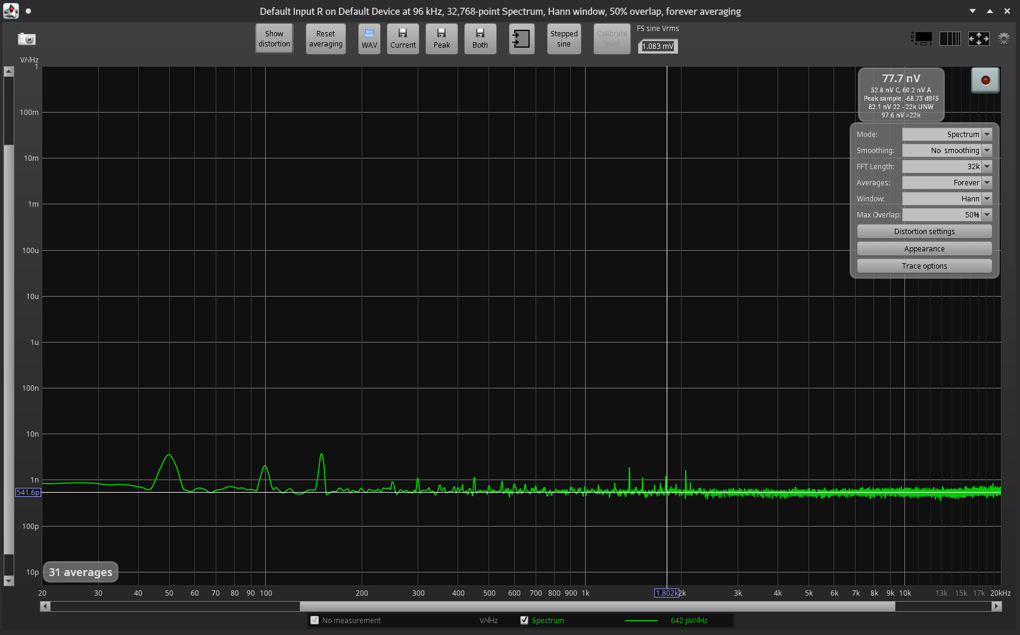Click the import arrow icon button
This screenshot has height=635, width=1020.
coord(521,39)
